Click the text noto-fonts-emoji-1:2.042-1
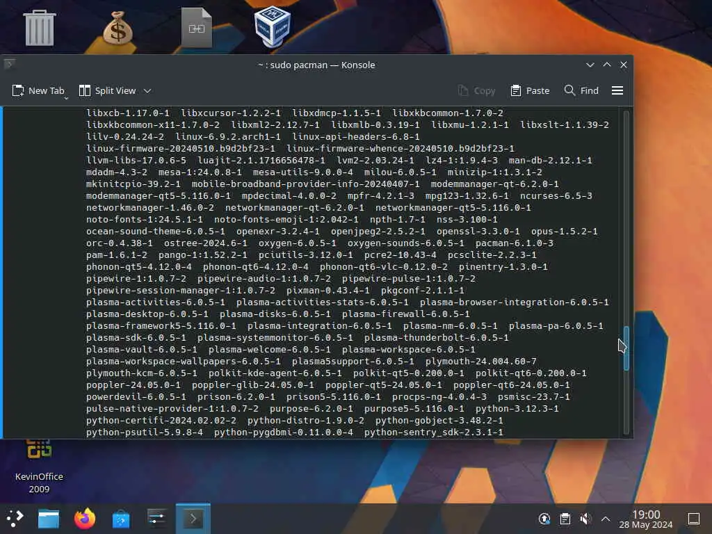 tap(286, 219)
